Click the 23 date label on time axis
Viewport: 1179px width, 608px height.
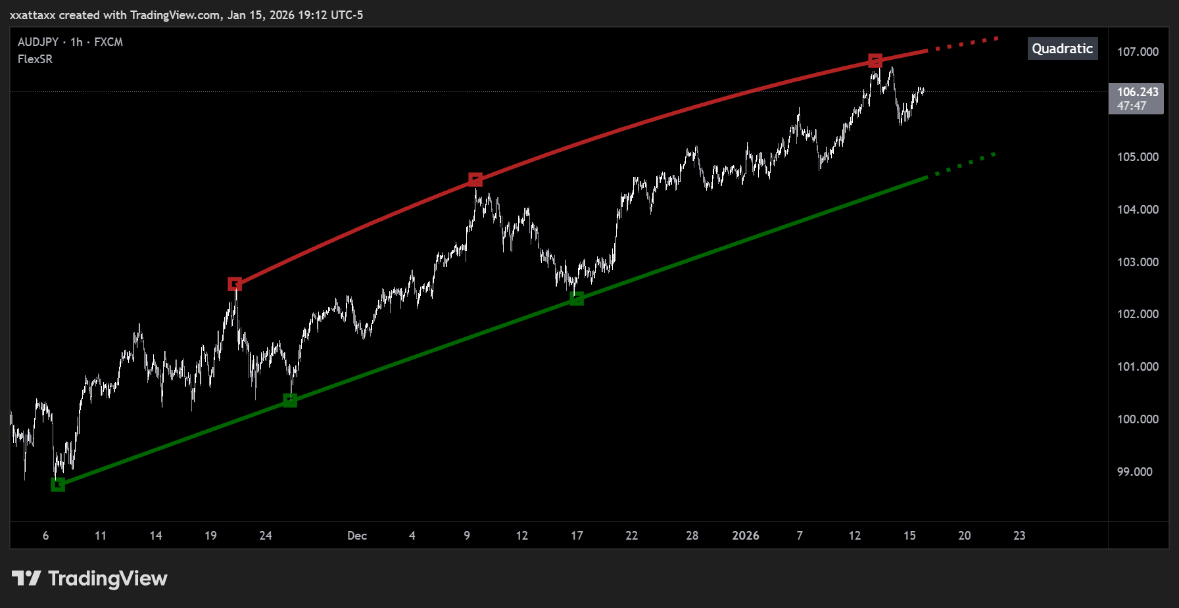1019,536
